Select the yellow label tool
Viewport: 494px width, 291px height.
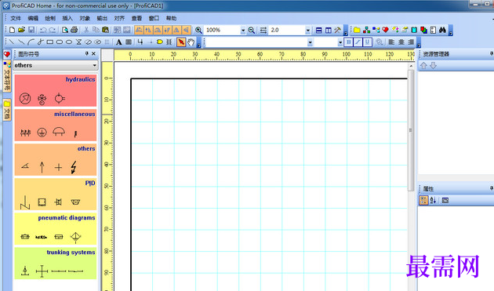[159, 42]
